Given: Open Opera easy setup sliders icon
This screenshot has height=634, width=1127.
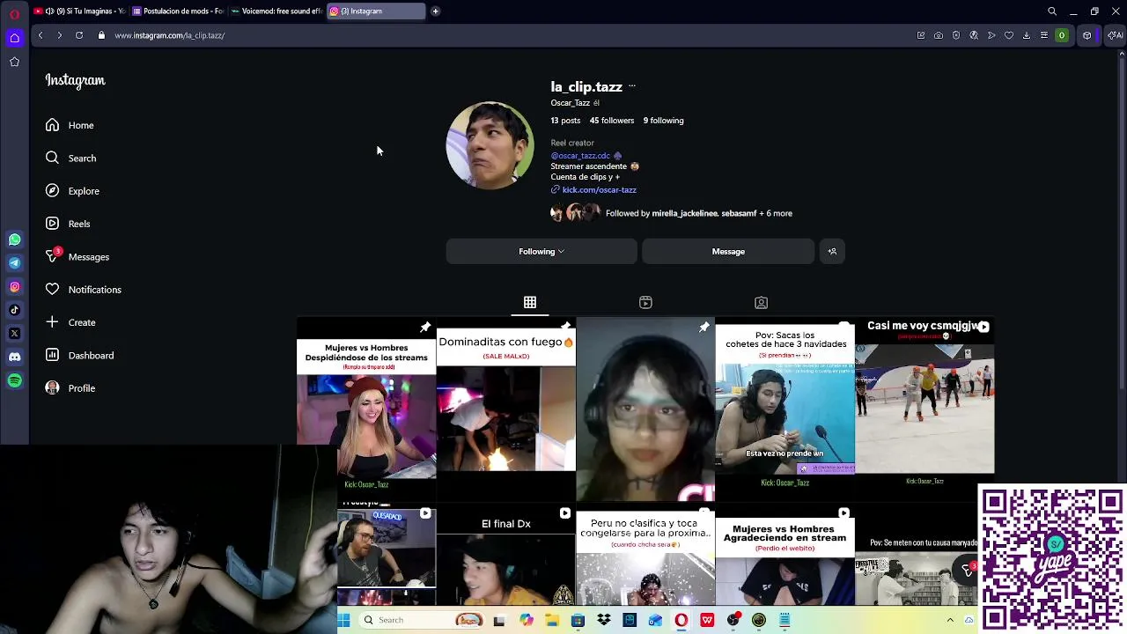Looking at the screenshot, I should 1044,35.
